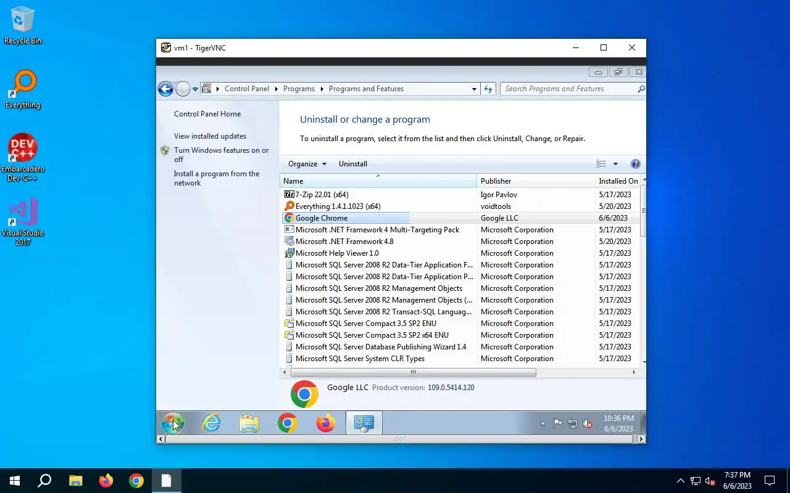The image size is (790, 493).
Task: Open the recent pages dropdown arrow
Action: (195, 89)
